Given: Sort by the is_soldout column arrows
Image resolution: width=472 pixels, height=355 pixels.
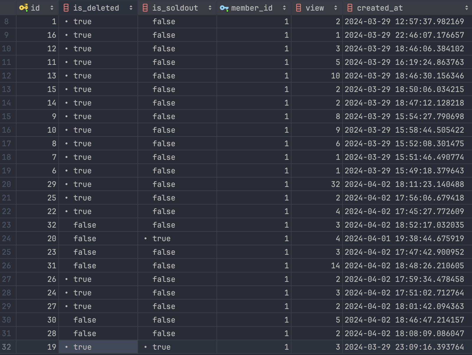Looking at the screenshot, I should [x=210, y=8].
